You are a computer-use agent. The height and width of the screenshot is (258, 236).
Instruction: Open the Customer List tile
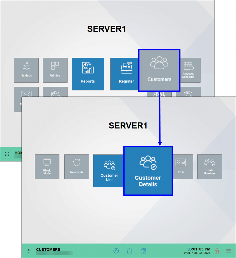(x=109, y=171)
